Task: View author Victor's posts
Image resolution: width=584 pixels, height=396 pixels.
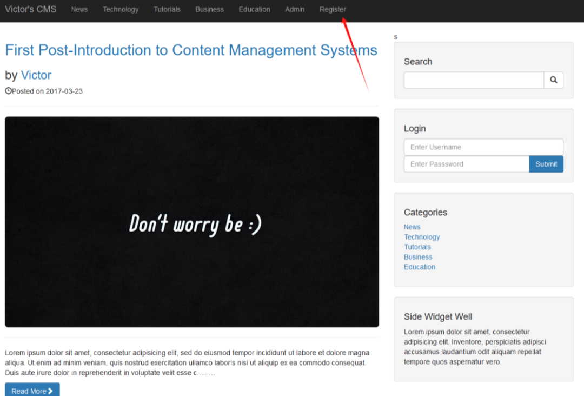Action: [36, 75]
